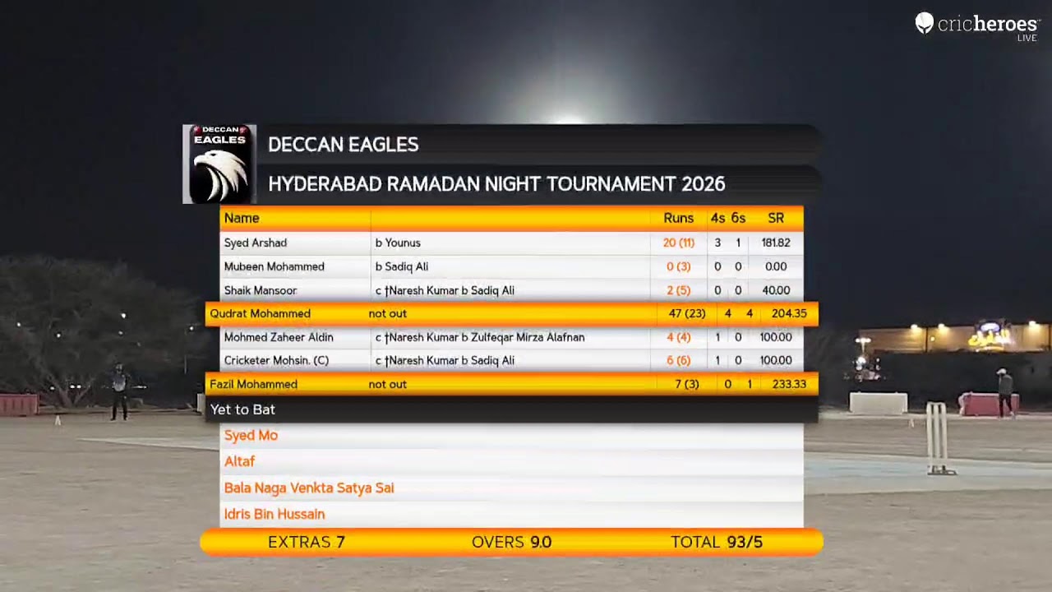
Task: Click dismissal text b Younus
Action: point(398,243)
